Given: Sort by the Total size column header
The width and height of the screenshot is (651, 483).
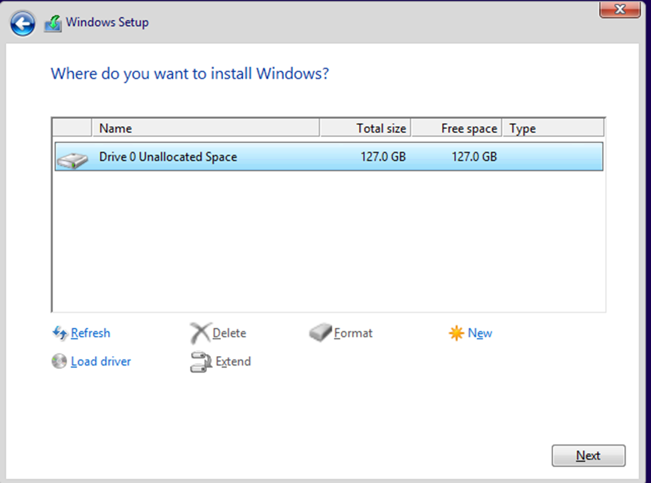Looking at the screenshot, I should point(365,128).
